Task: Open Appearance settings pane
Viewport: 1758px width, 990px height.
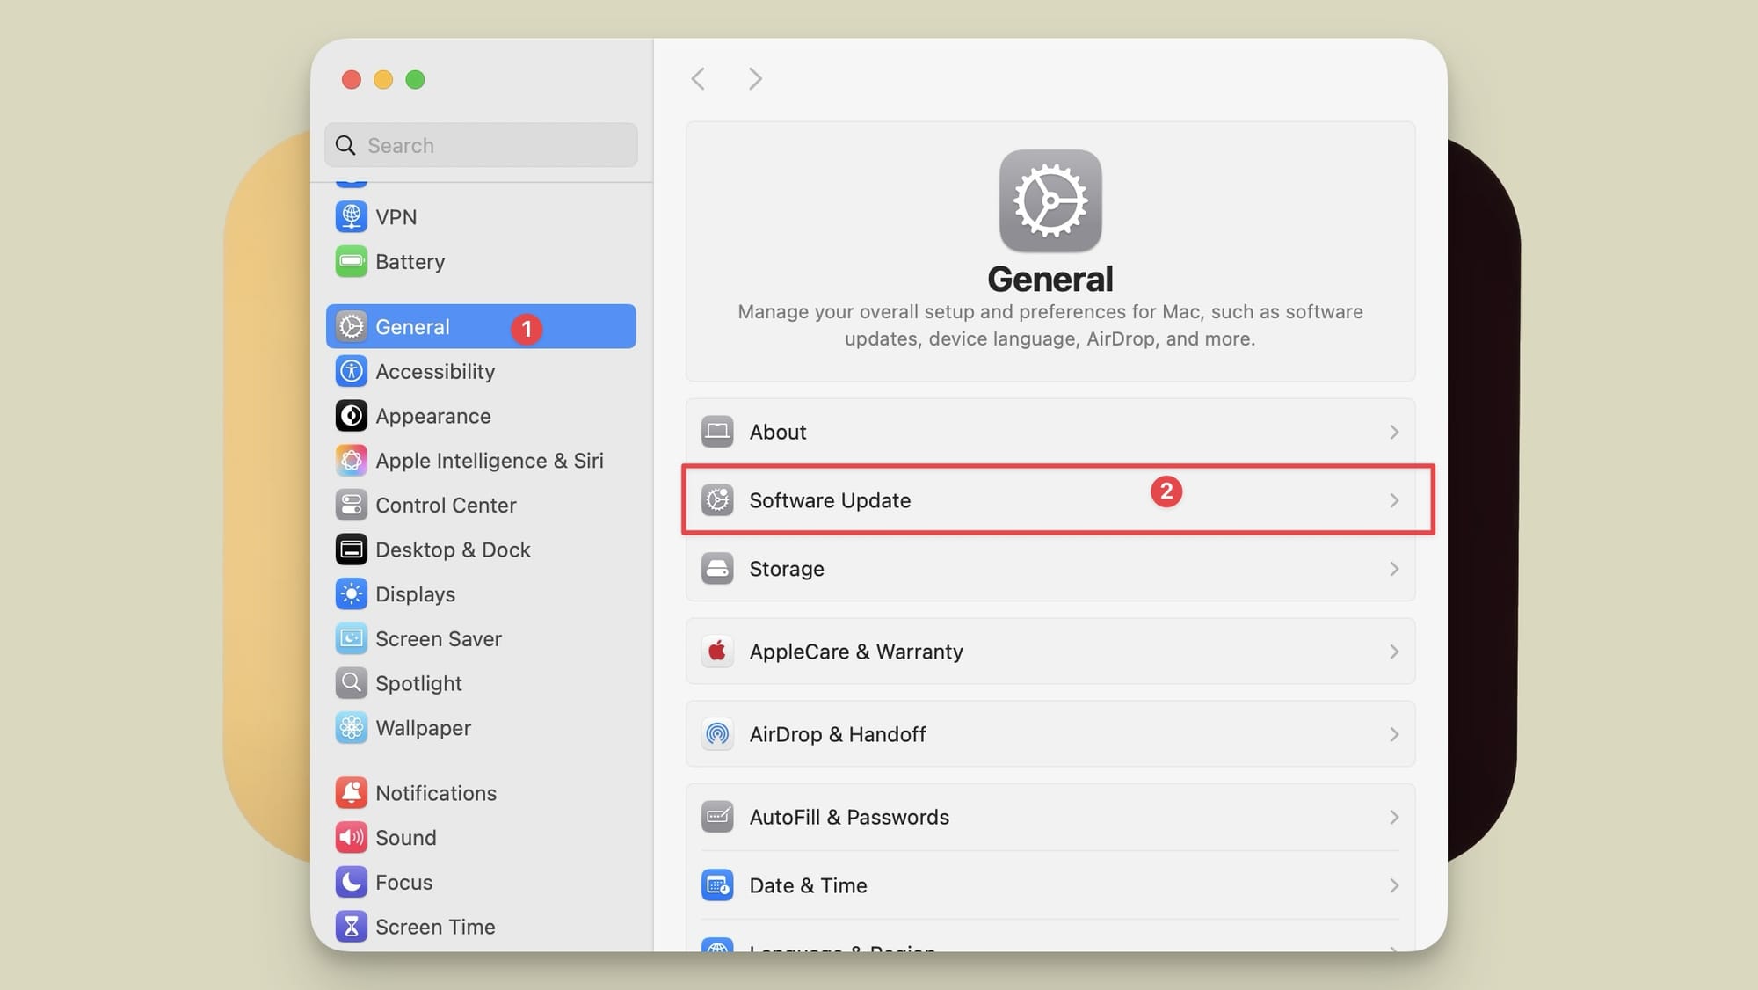Action: point(481,416)
